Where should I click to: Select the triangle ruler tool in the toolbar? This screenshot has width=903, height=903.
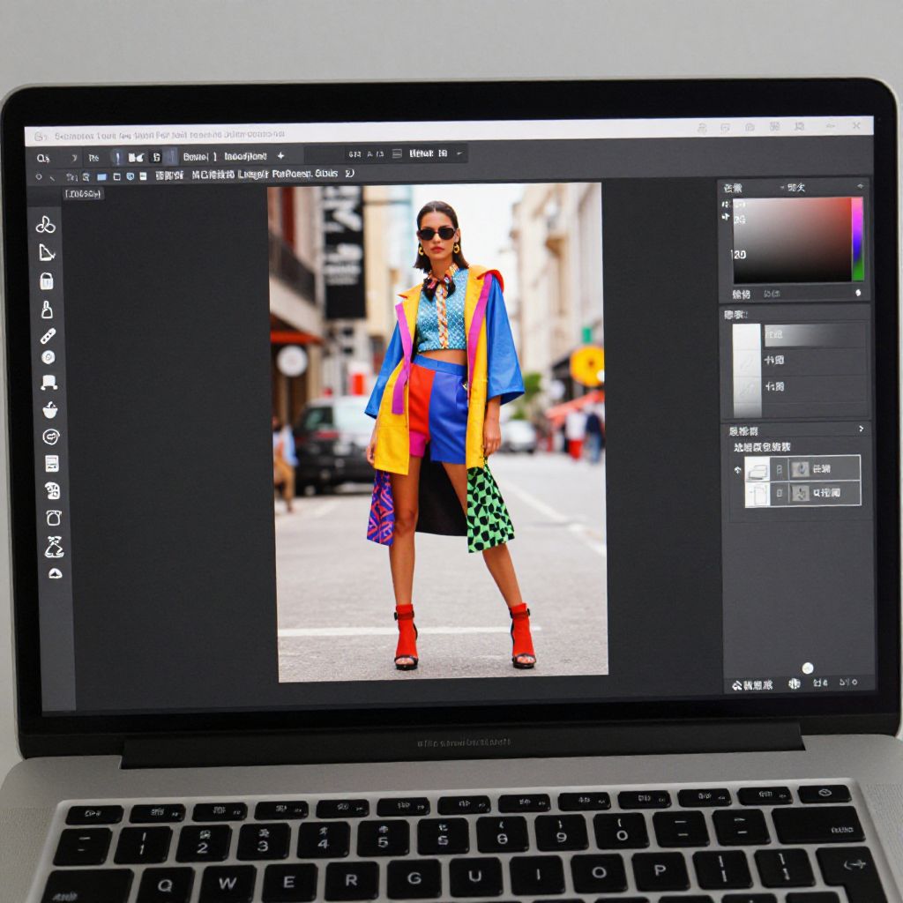[47, 253]
